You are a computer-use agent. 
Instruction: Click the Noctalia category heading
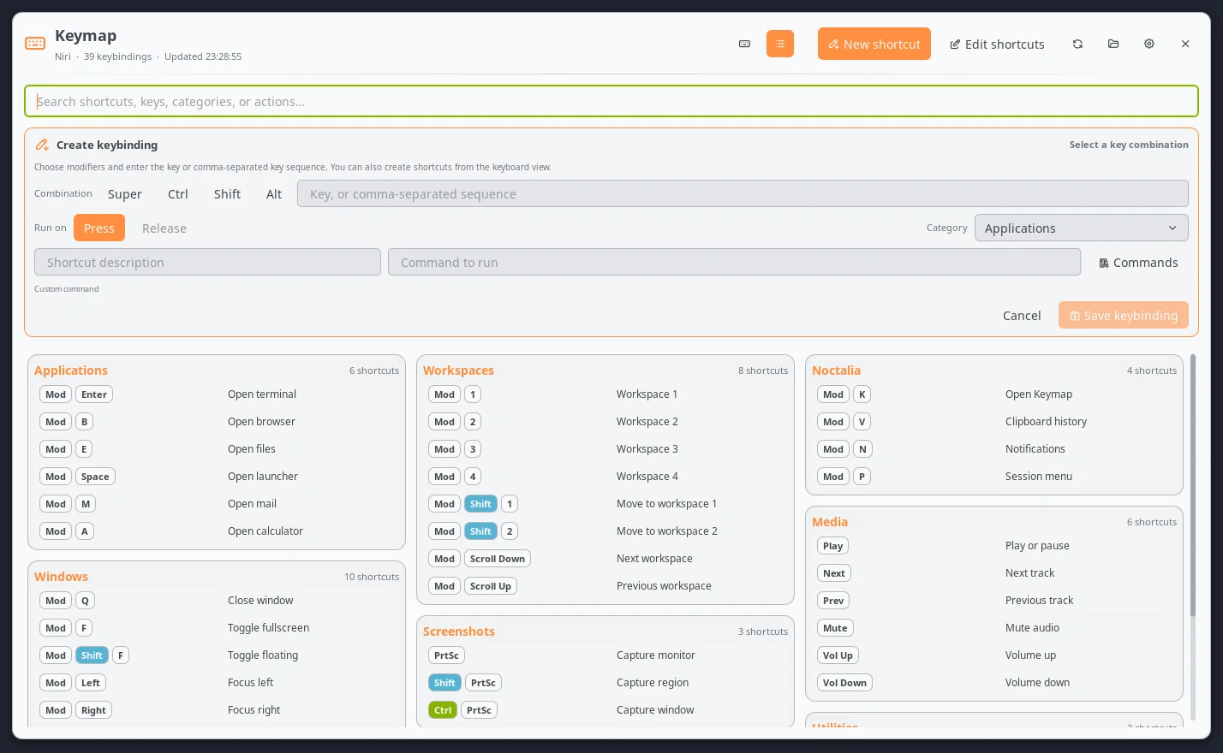(x=836, y=371)
